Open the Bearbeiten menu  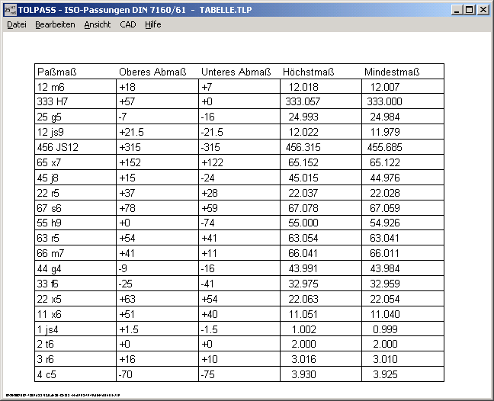(x=55, y=24)
